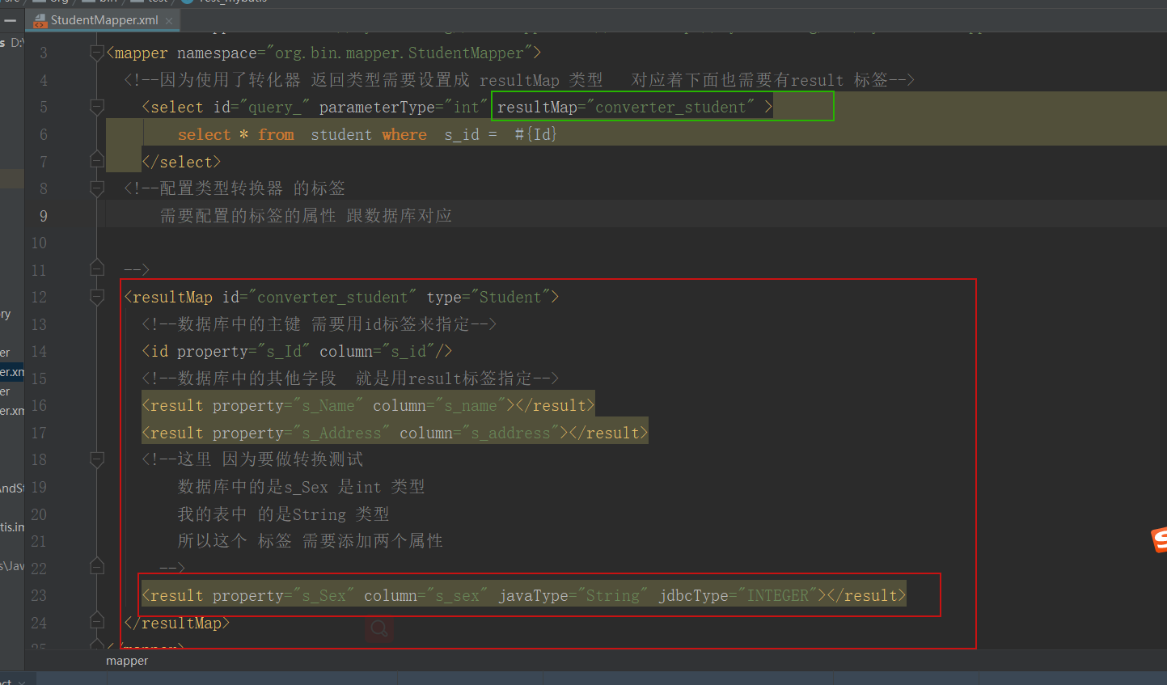Click the resultMap id converter_student on line 12
Viewport: 1167px width, 685px height.
tap(332, 297)
